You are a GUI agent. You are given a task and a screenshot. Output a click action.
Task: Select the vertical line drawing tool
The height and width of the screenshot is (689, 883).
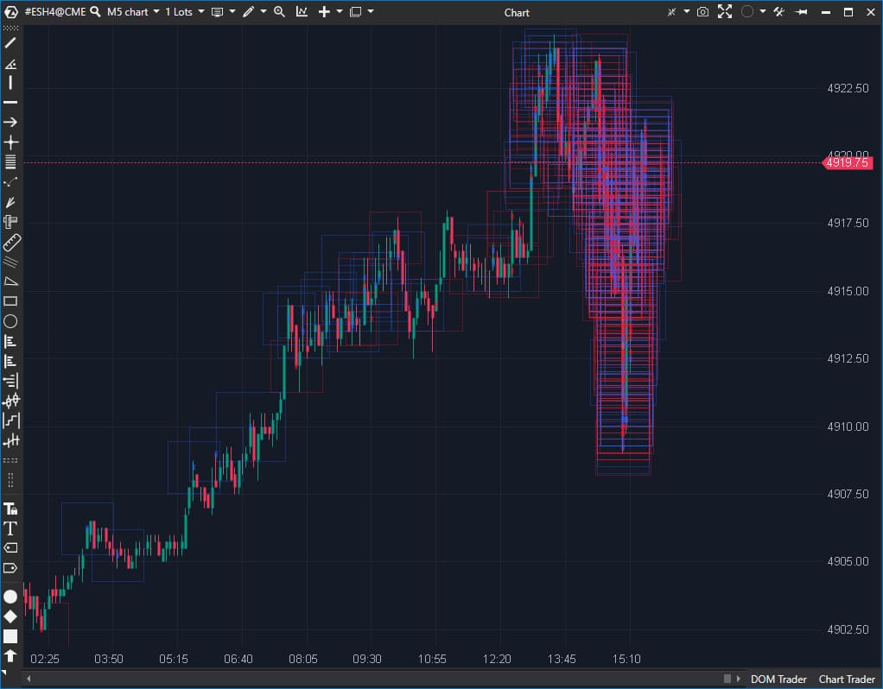[x=10, y=82]
